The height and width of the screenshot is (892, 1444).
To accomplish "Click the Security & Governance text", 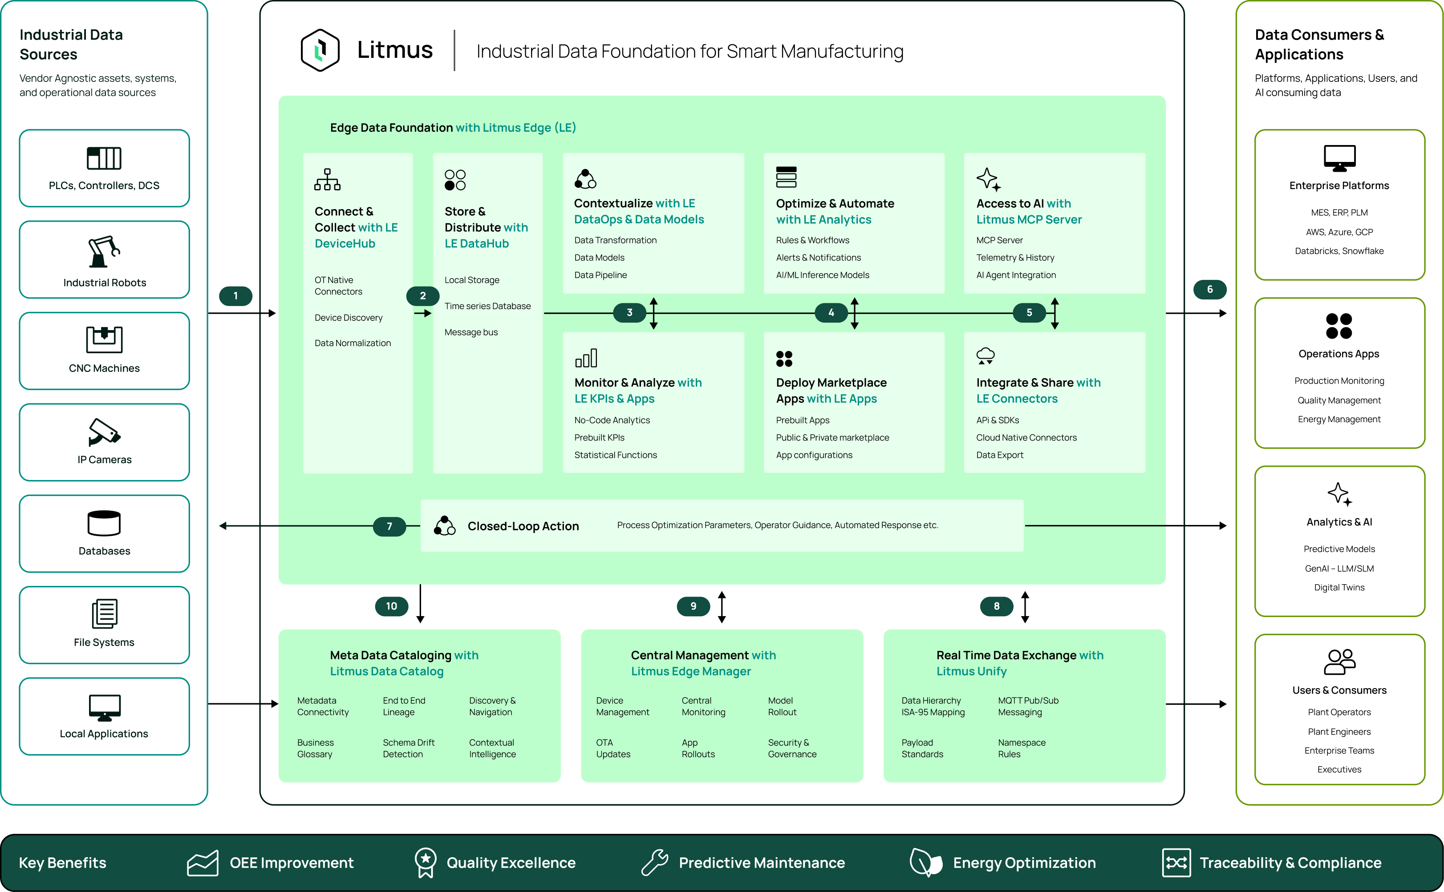I will (792, 748).
